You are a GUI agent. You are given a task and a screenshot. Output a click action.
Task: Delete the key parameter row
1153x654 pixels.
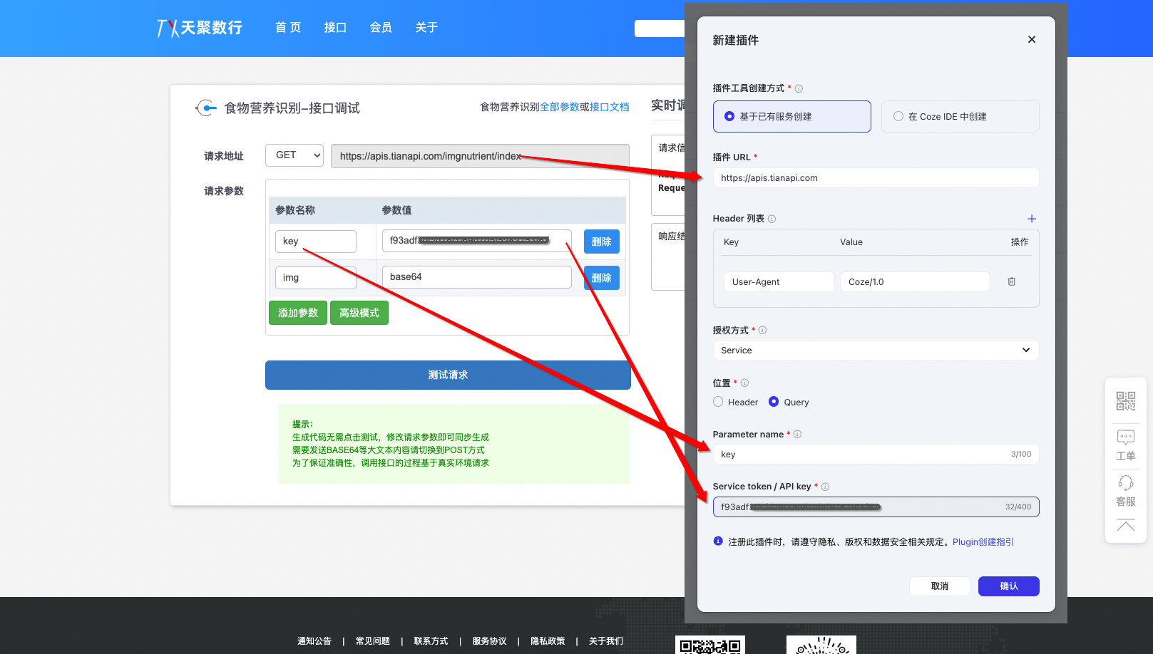click(601, 242)
